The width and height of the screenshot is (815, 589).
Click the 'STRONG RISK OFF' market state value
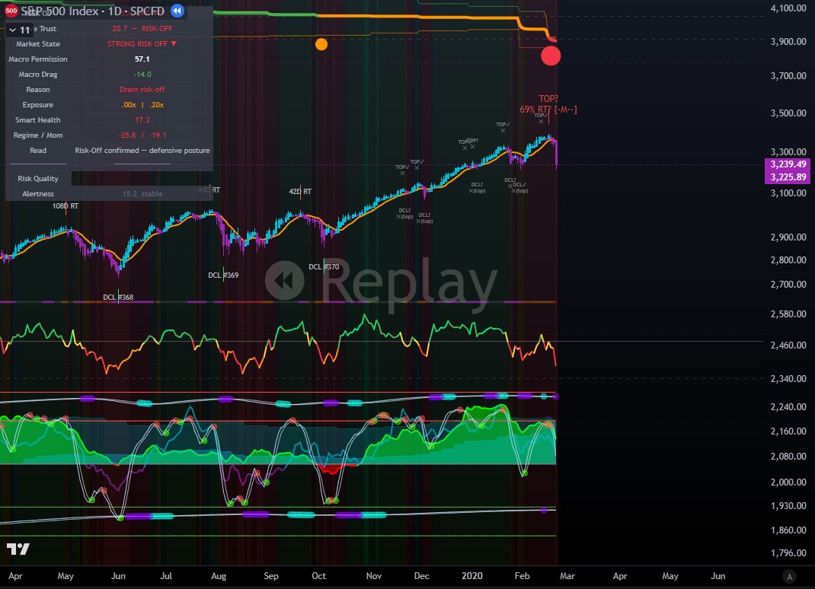pos(142,43)
